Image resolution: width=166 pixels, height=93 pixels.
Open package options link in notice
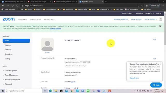[x=55, y=29]
